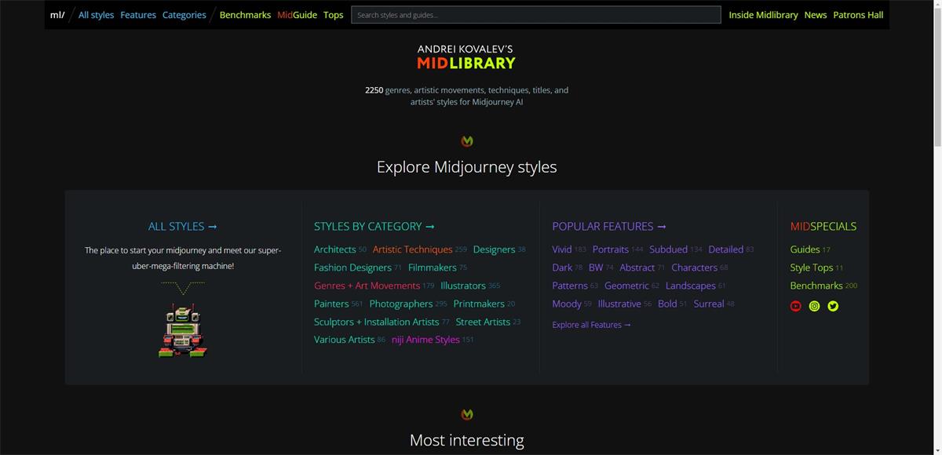Viewport: 942px width, 455px height.
Task: Choose the Subdued feature
Action: 668,249
